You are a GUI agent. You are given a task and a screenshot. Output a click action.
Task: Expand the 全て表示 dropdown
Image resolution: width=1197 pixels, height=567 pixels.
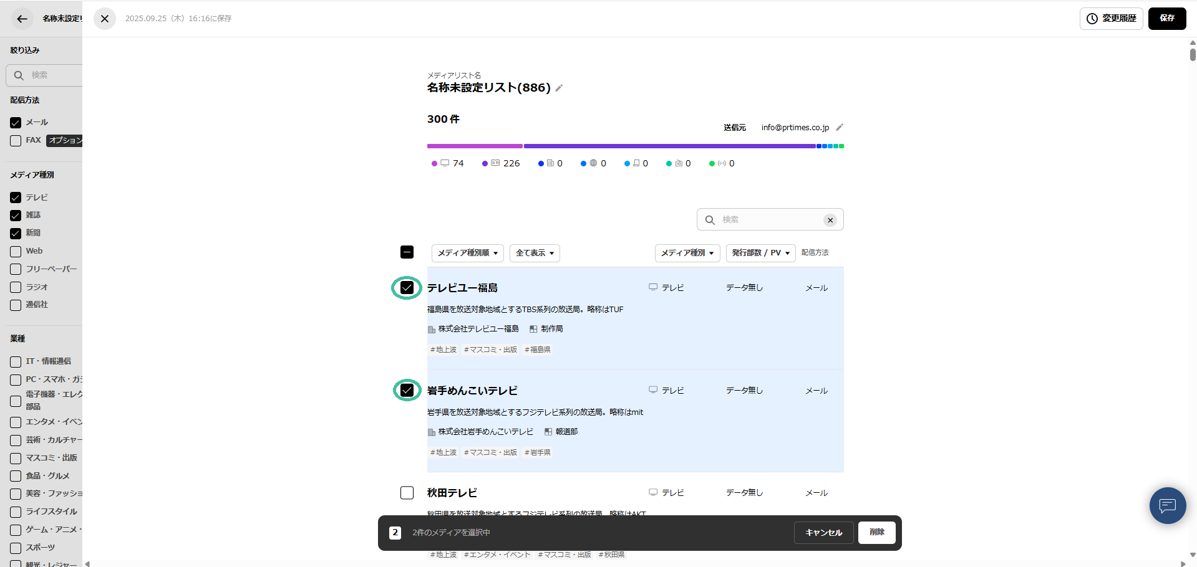[534, 253]
